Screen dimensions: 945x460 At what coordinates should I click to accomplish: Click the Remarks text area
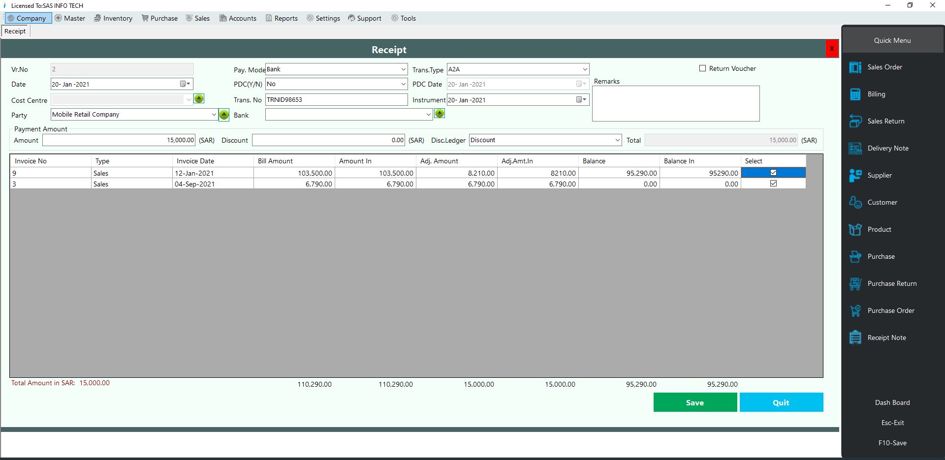click(676, 104)
